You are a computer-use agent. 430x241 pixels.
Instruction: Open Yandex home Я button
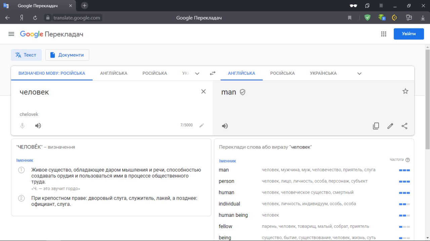(21, 18)
